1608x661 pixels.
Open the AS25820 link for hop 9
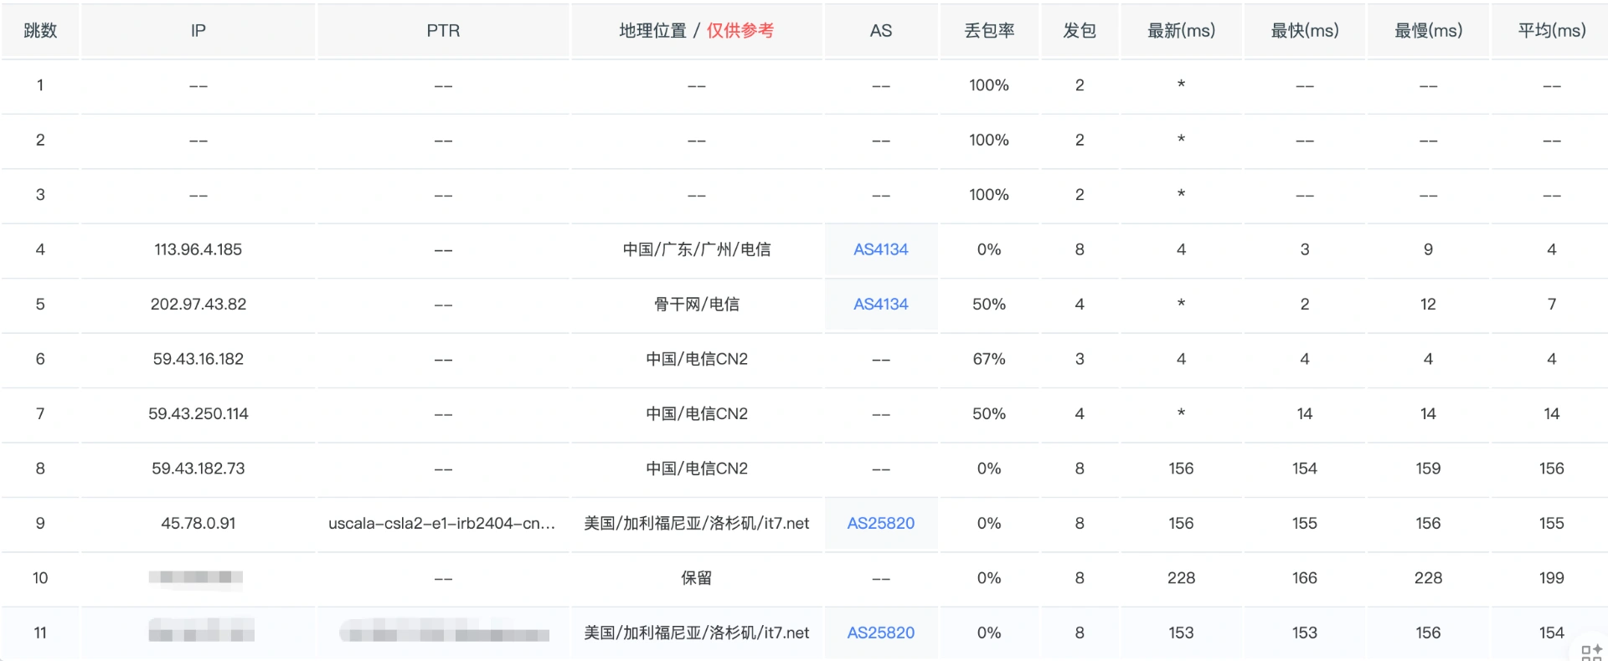coord(880,524)
